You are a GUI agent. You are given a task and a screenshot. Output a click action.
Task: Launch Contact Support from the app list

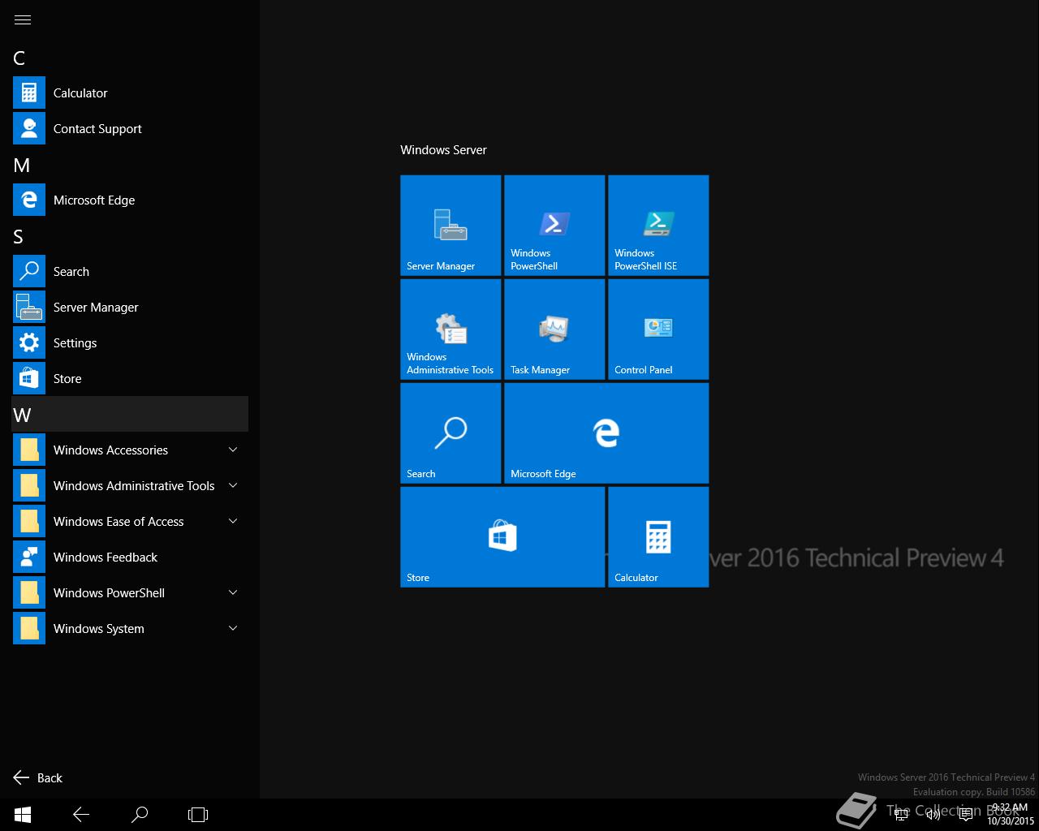pyautogui.click(x=130, y=129)
